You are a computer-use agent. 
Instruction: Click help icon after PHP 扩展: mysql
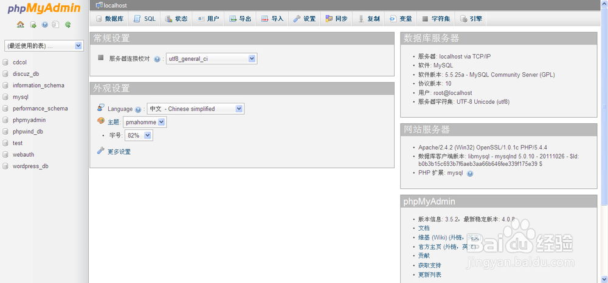click(470, 174)
